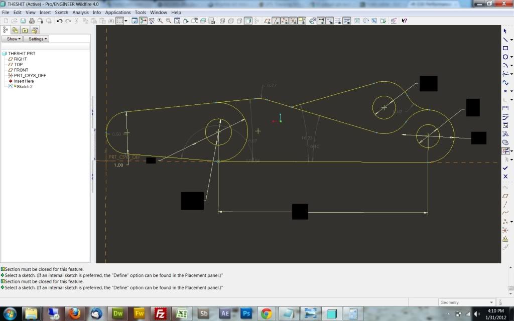Click the 1.00 dimension value in sketch

[118, 165]
